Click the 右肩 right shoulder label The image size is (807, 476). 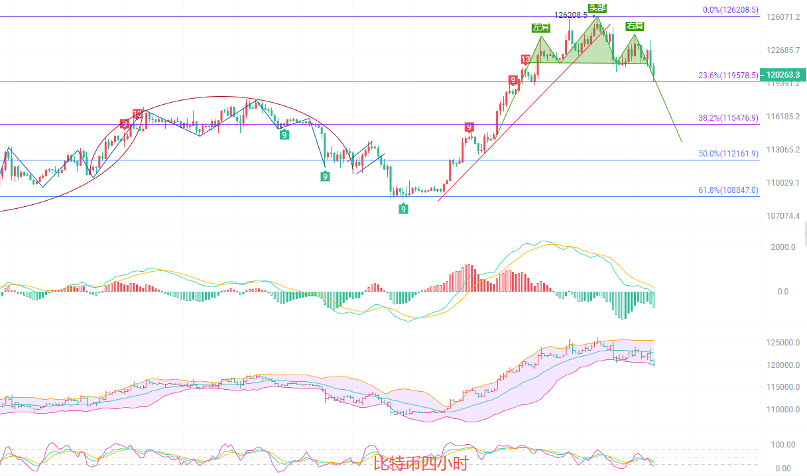635,27
